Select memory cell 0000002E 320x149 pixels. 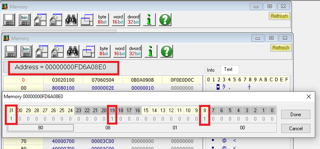pos(103,88)
